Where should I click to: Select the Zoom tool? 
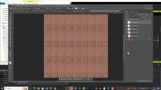pyautogui.click(x=10, y=56)
